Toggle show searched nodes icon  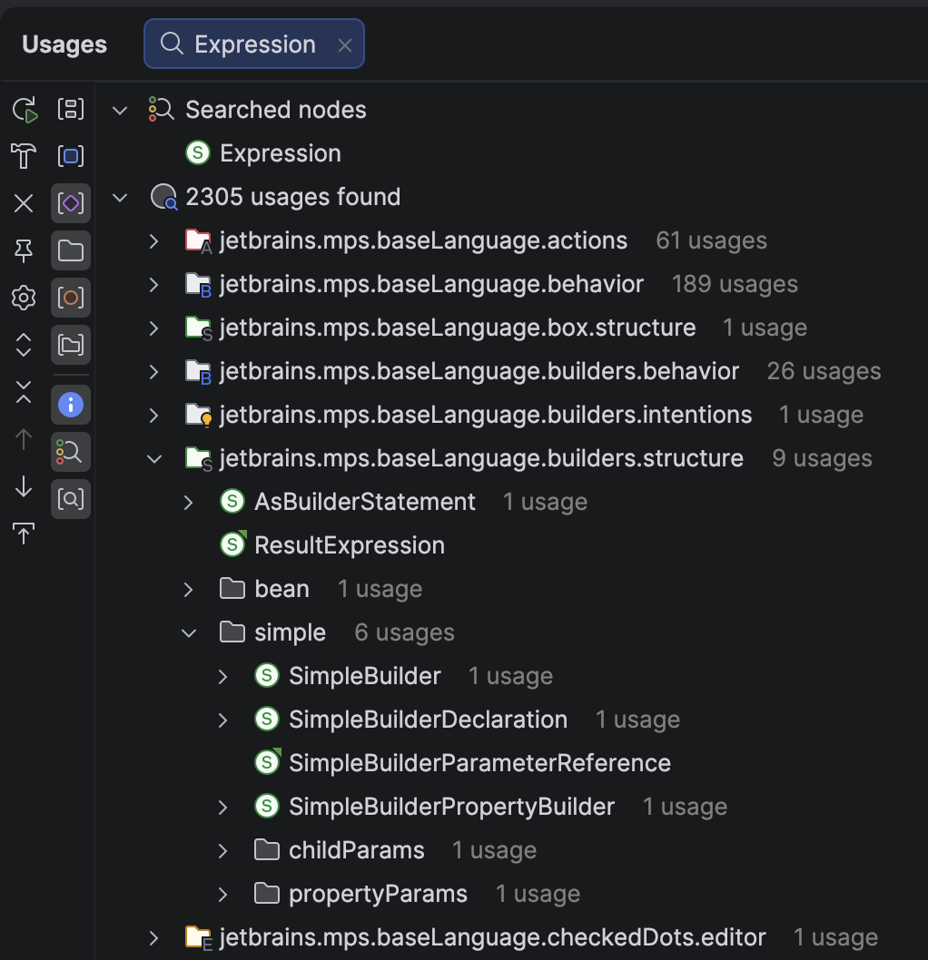(x=71, y=452)
